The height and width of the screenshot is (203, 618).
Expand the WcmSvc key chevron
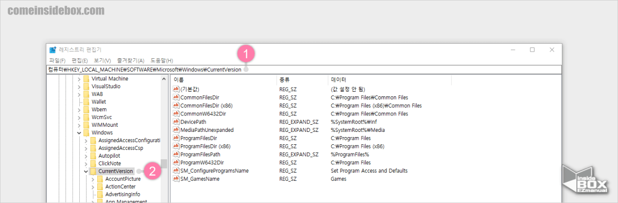pyautogui.click(x=79, y=117)
